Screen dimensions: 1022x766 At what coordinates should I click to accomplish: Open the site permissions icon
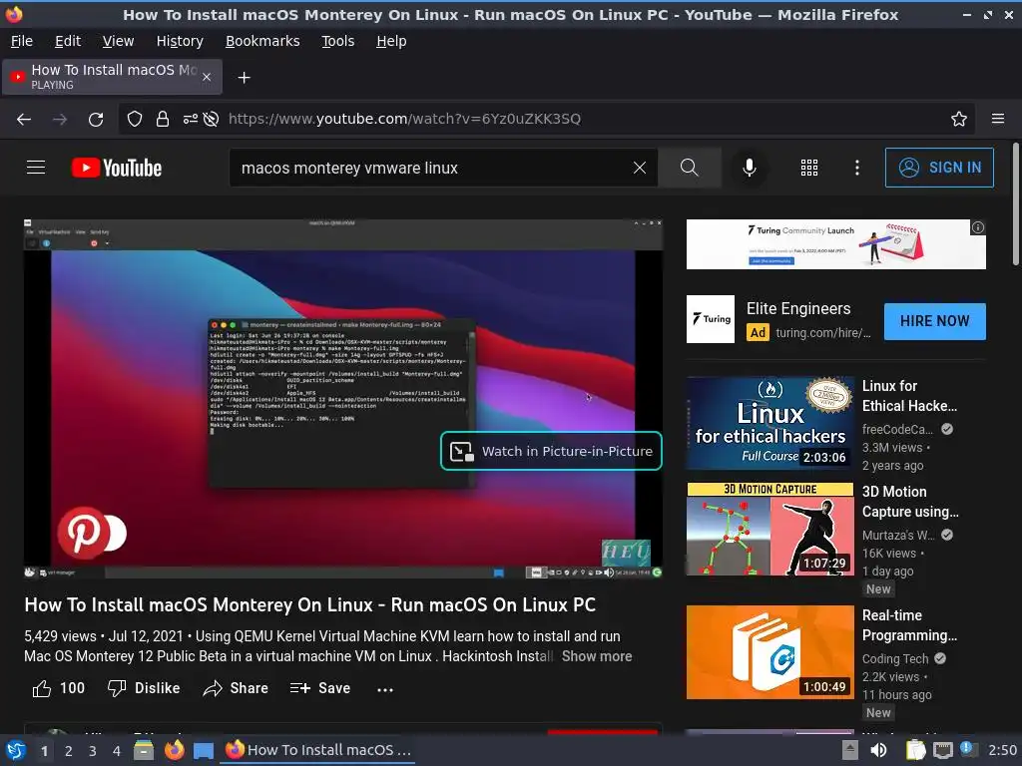[x=190, y=120]
